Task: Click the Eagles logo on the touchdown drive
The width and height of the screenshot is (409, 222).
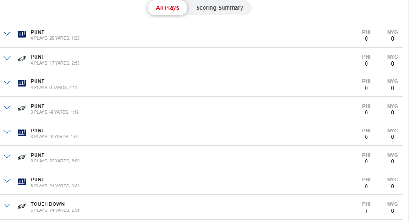Action: point(22,205)
